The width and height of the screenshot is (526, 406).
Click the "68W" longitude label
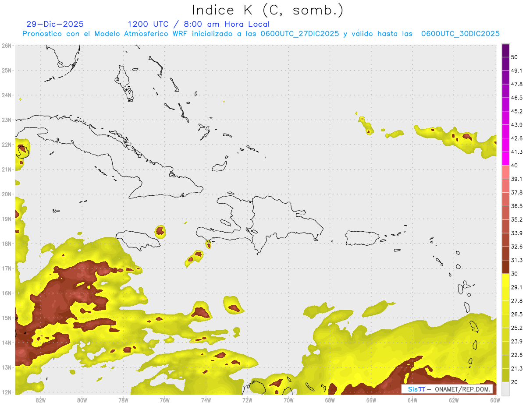tap(330, 400)
